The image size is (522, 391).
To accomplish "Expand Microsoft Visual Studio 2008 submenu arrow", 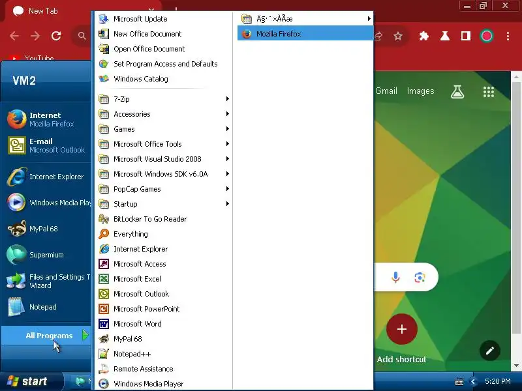I will tap(227, 158).
